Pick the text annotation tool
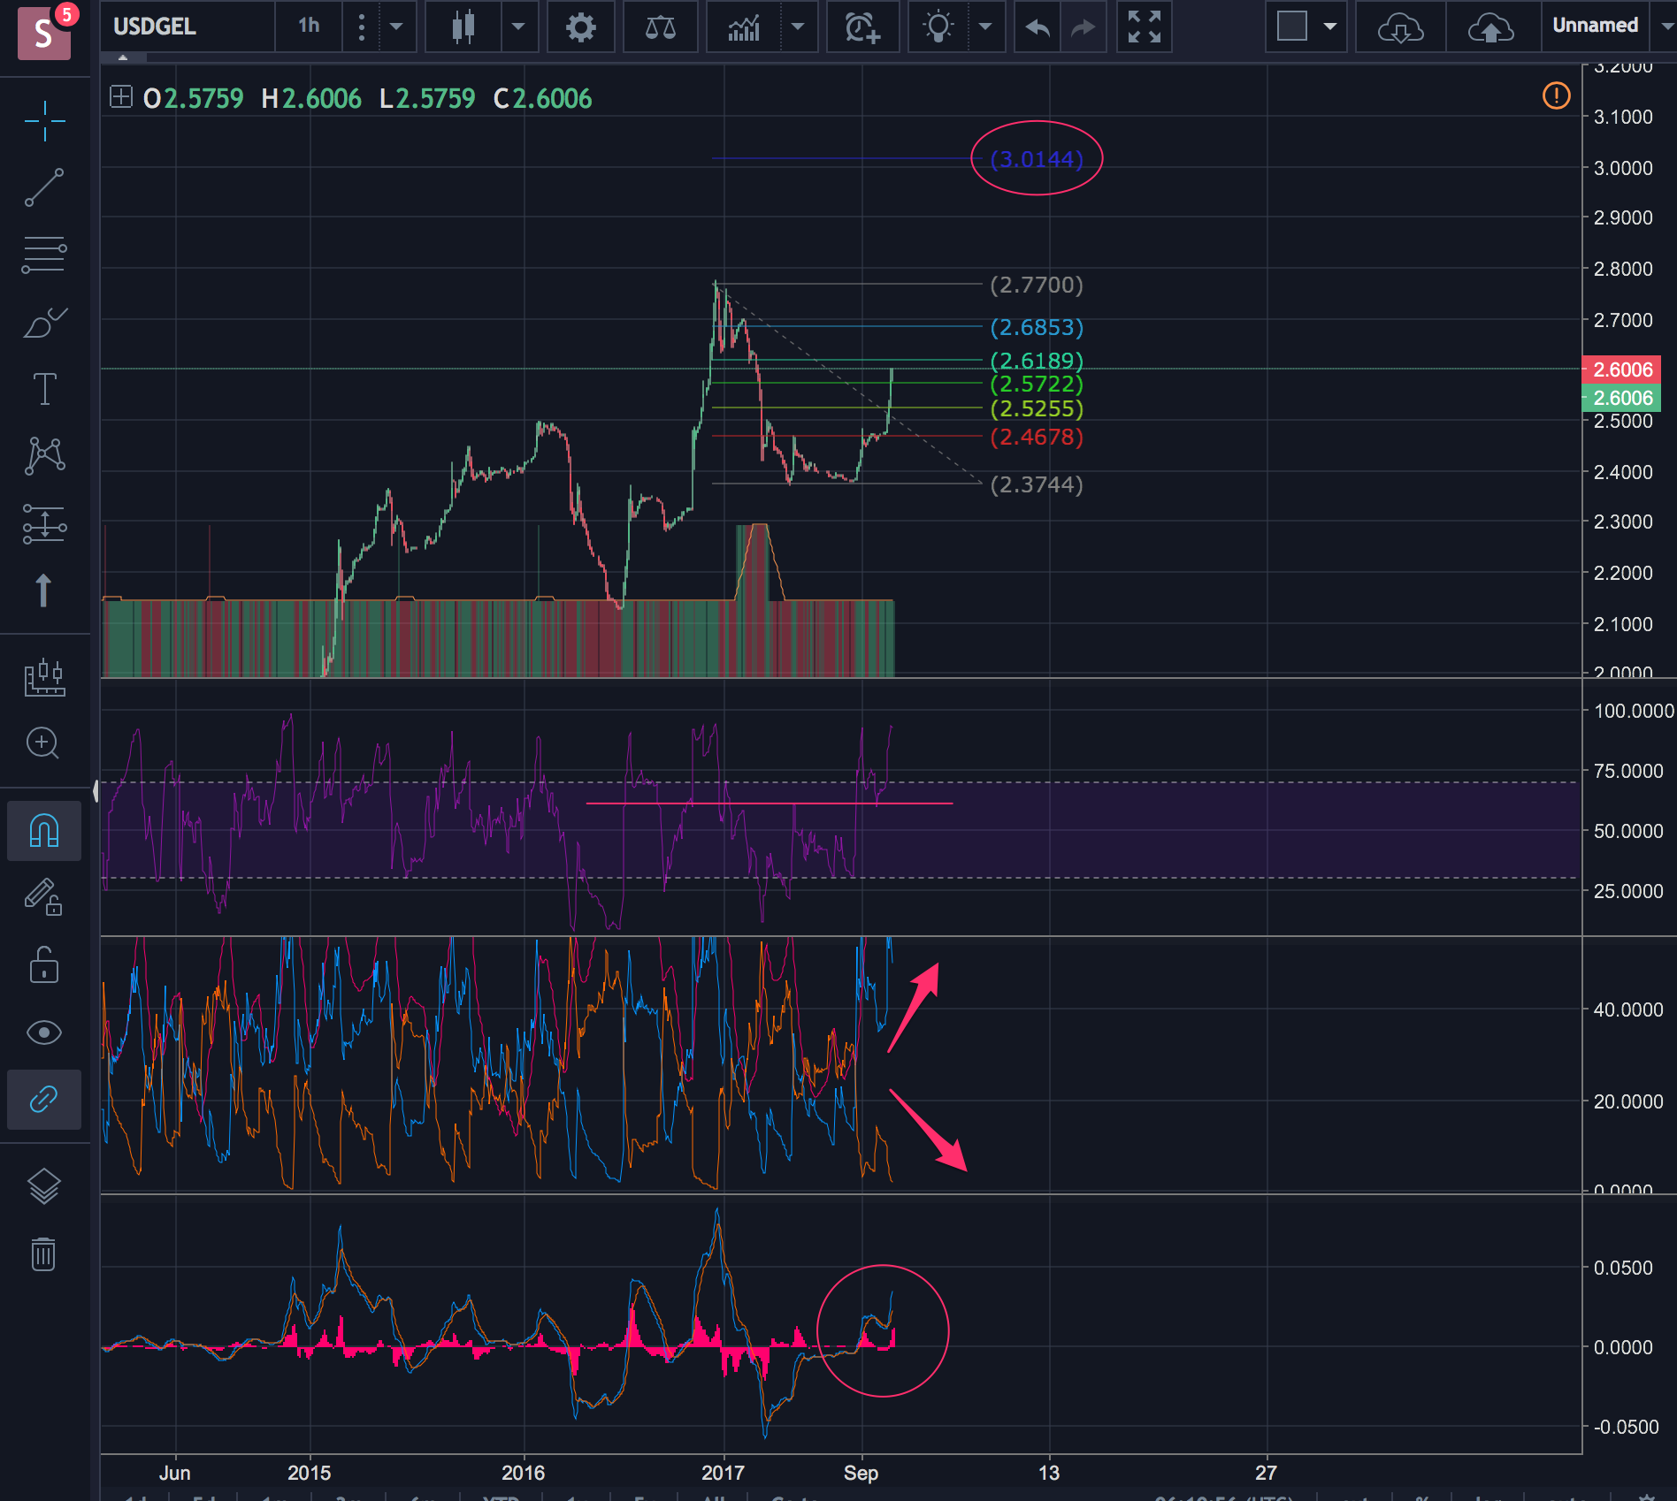 coord(44,389)
